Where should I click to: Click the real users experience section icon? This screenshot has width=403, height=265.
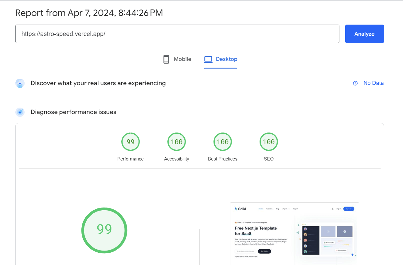(20, 83)
